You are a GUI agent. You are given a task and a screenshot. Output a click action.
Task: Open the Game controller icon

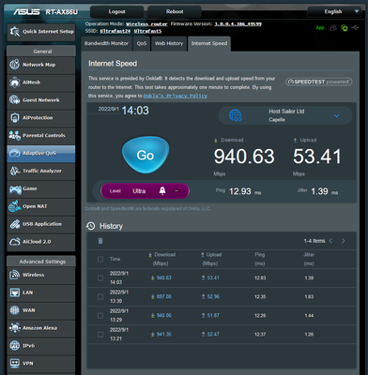click(x=15, y=188)
